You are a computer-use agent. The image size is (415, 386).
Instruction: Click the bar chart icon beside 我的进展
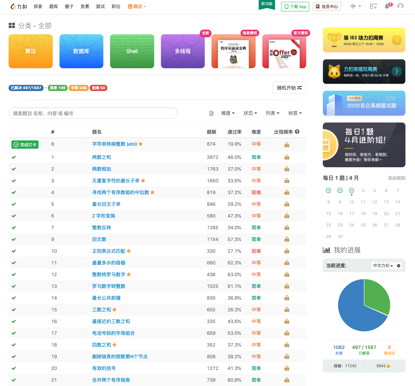[327, 250]
